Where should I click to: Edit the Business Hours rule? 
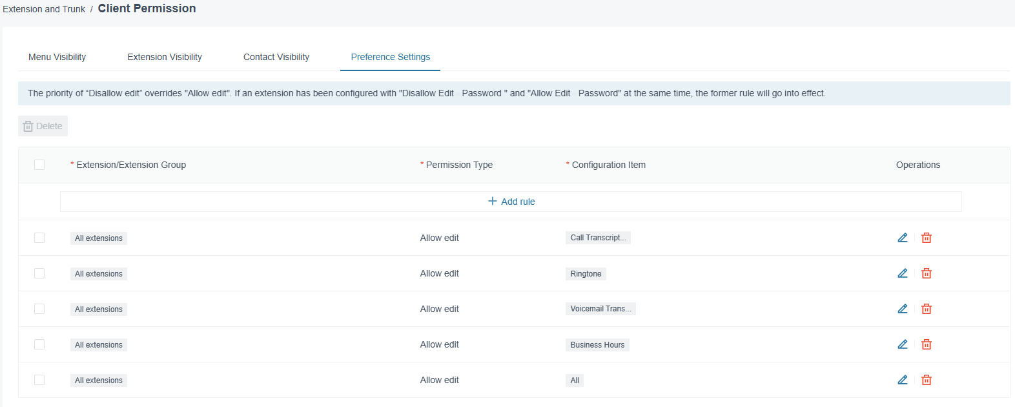pyautogui.click(x=903, y=344)
